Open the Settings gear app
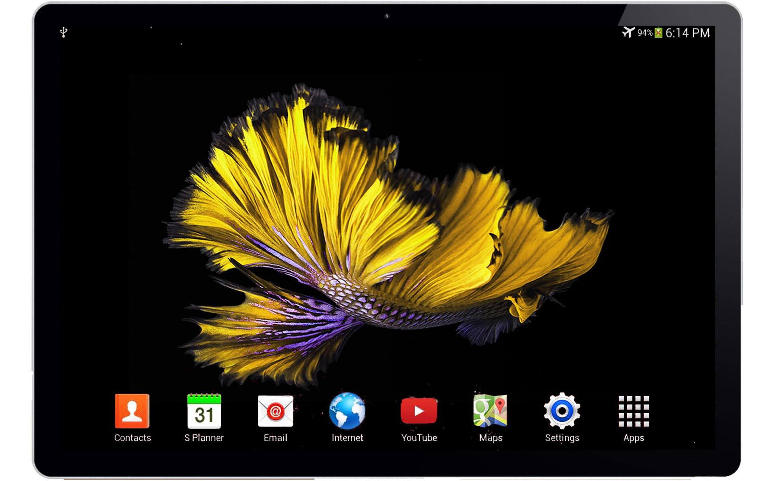This screenshot has width=769, height=481. [x=562, y=411]
